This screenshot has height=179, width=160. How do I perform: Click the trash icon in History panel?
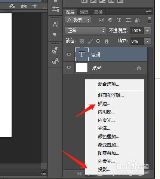tap(34, 6)
